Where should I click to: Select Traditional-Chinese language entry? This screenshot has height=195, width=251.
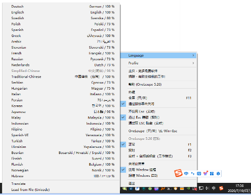61,76
